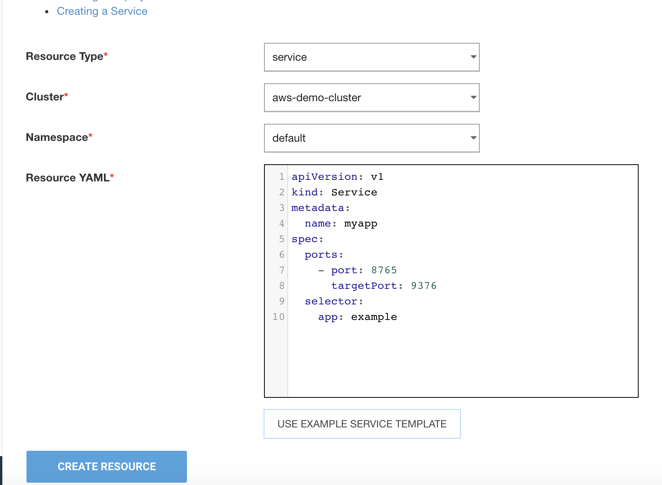Image resolution: width=662 pixels, height=485 pixels.
Task: Click the Resource YAML label
Action: pos(70,177)
